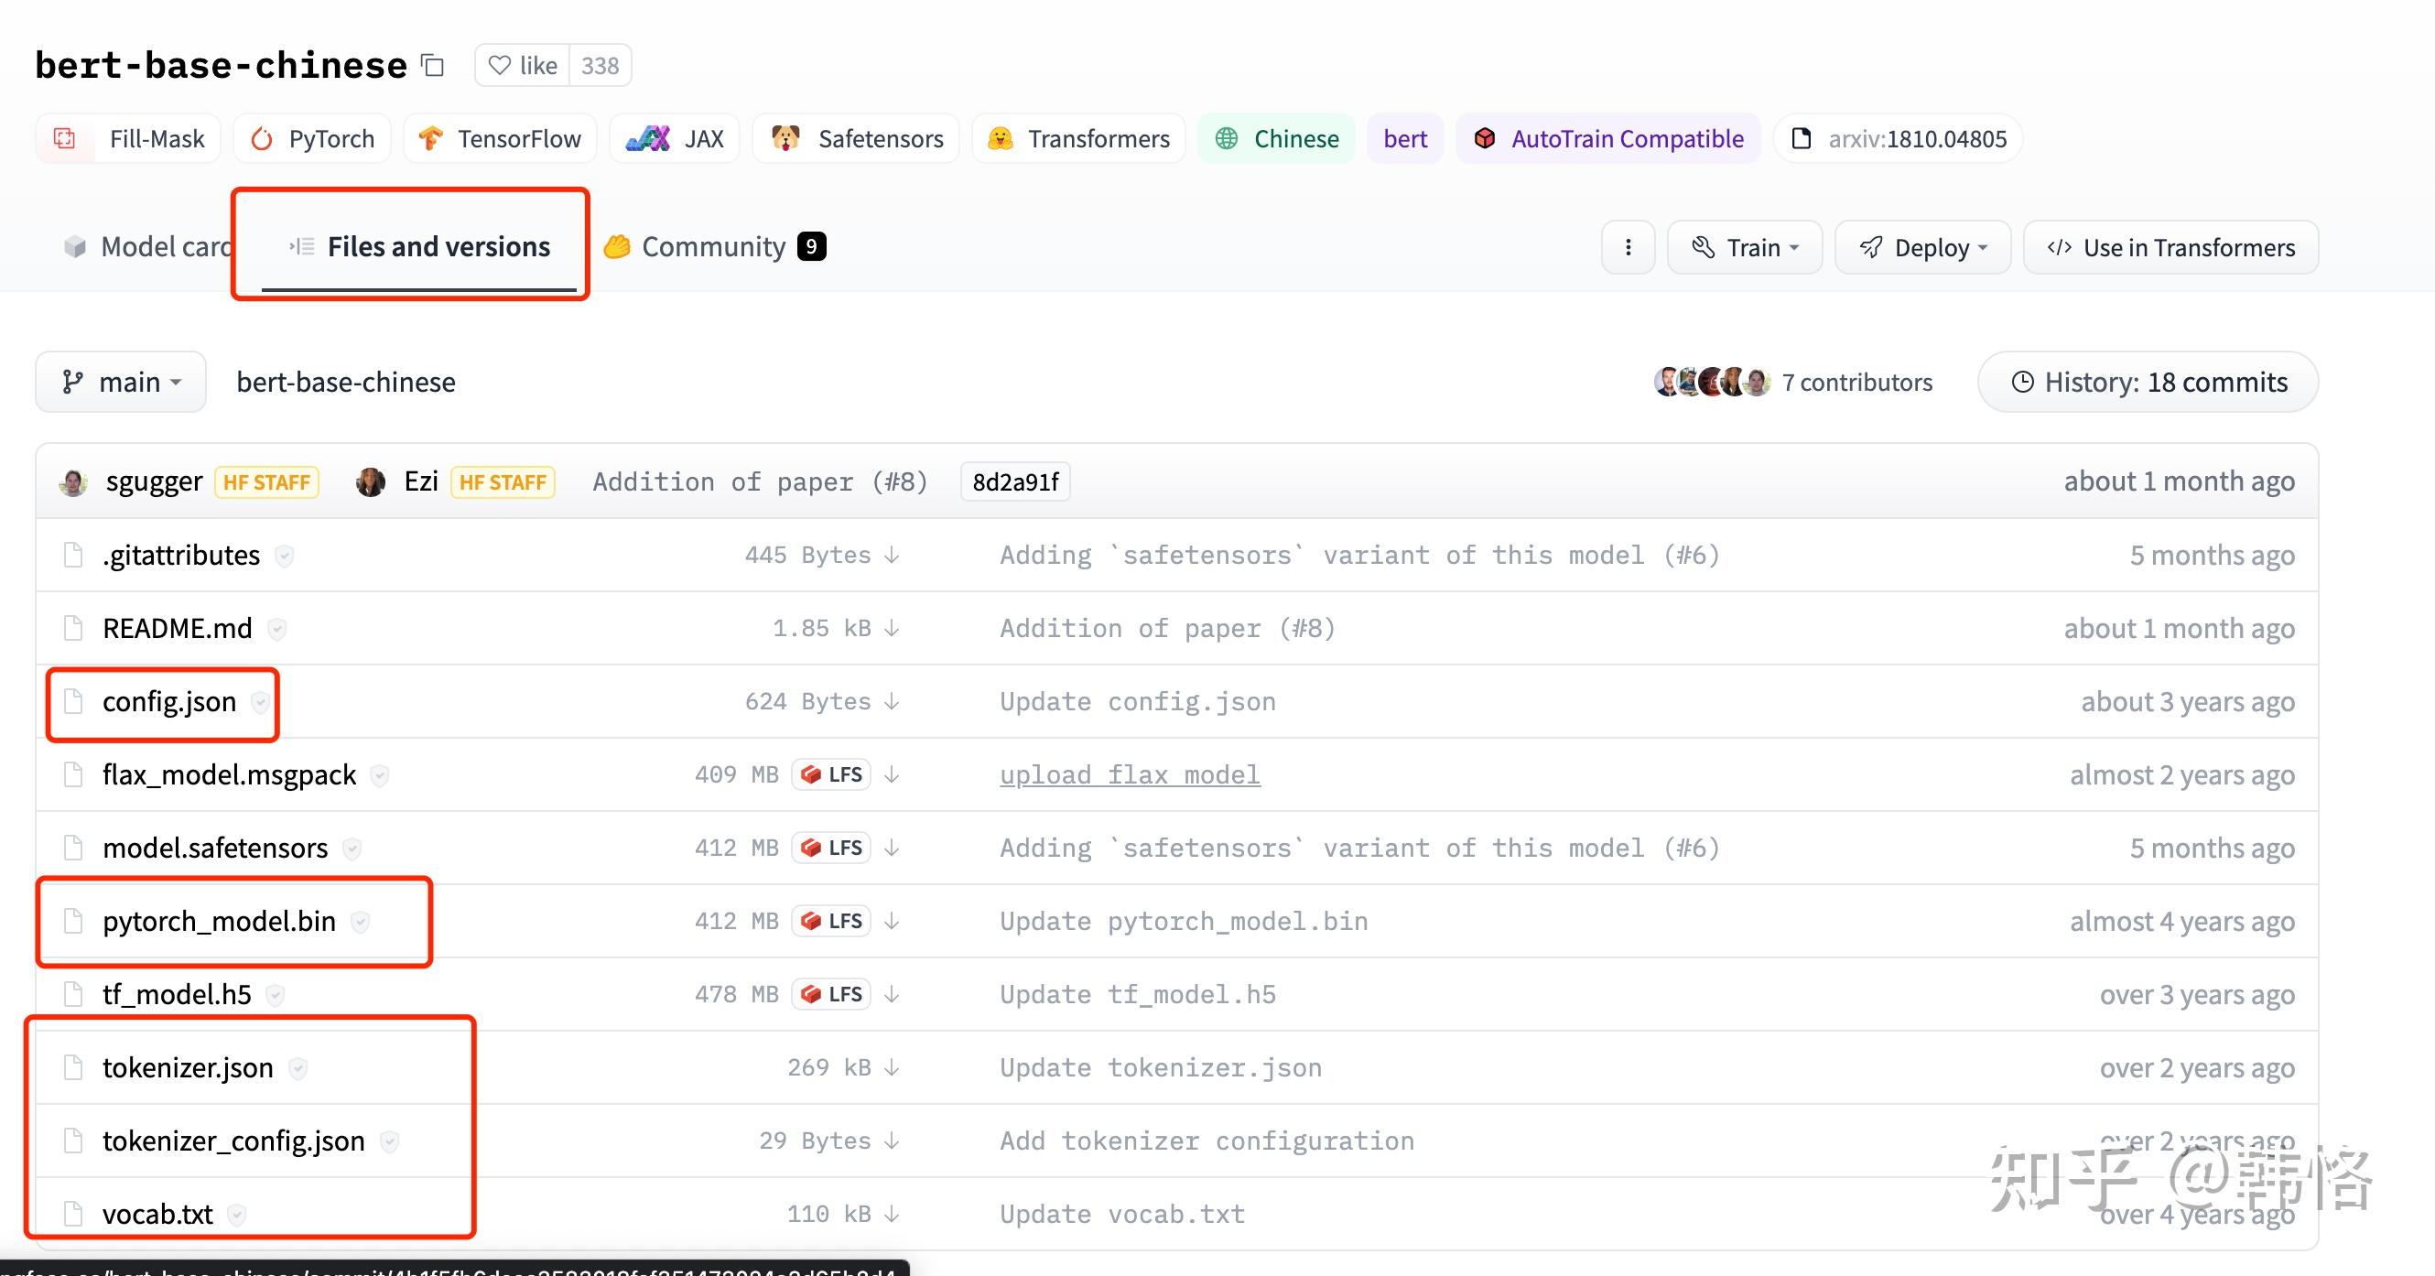Download model.safetensors via arrow icon
Image resolution: width=2435 pixels, height=1276 pixels.
[x=892, y=849]
